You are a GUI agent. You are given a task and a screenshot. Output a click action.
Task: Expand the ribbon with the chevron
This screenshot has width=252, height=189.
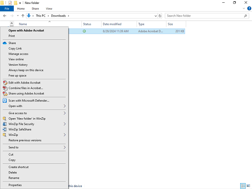click(x=244, y=9)
